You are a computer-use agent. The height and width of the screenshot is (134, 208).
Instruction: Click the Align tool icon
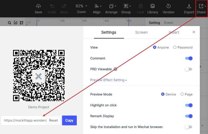click(97, 6)
